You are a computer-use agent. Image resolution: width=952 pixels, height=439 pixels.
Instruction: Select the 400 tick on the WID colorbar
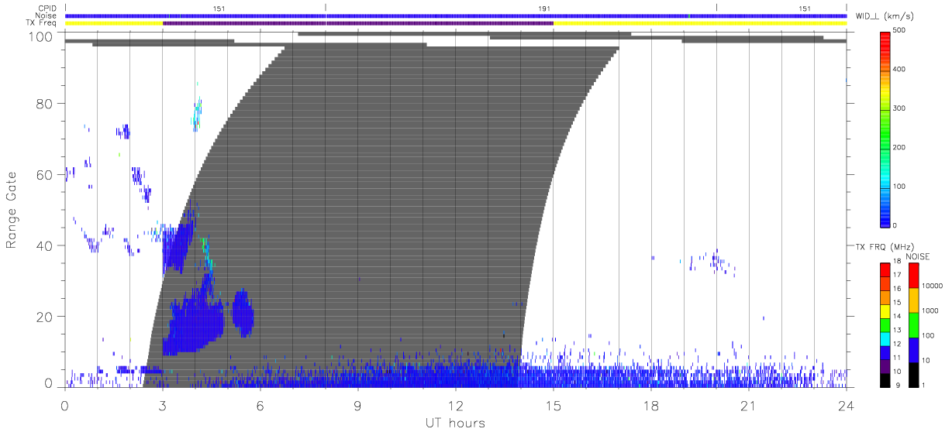click(x=900, y=70)
